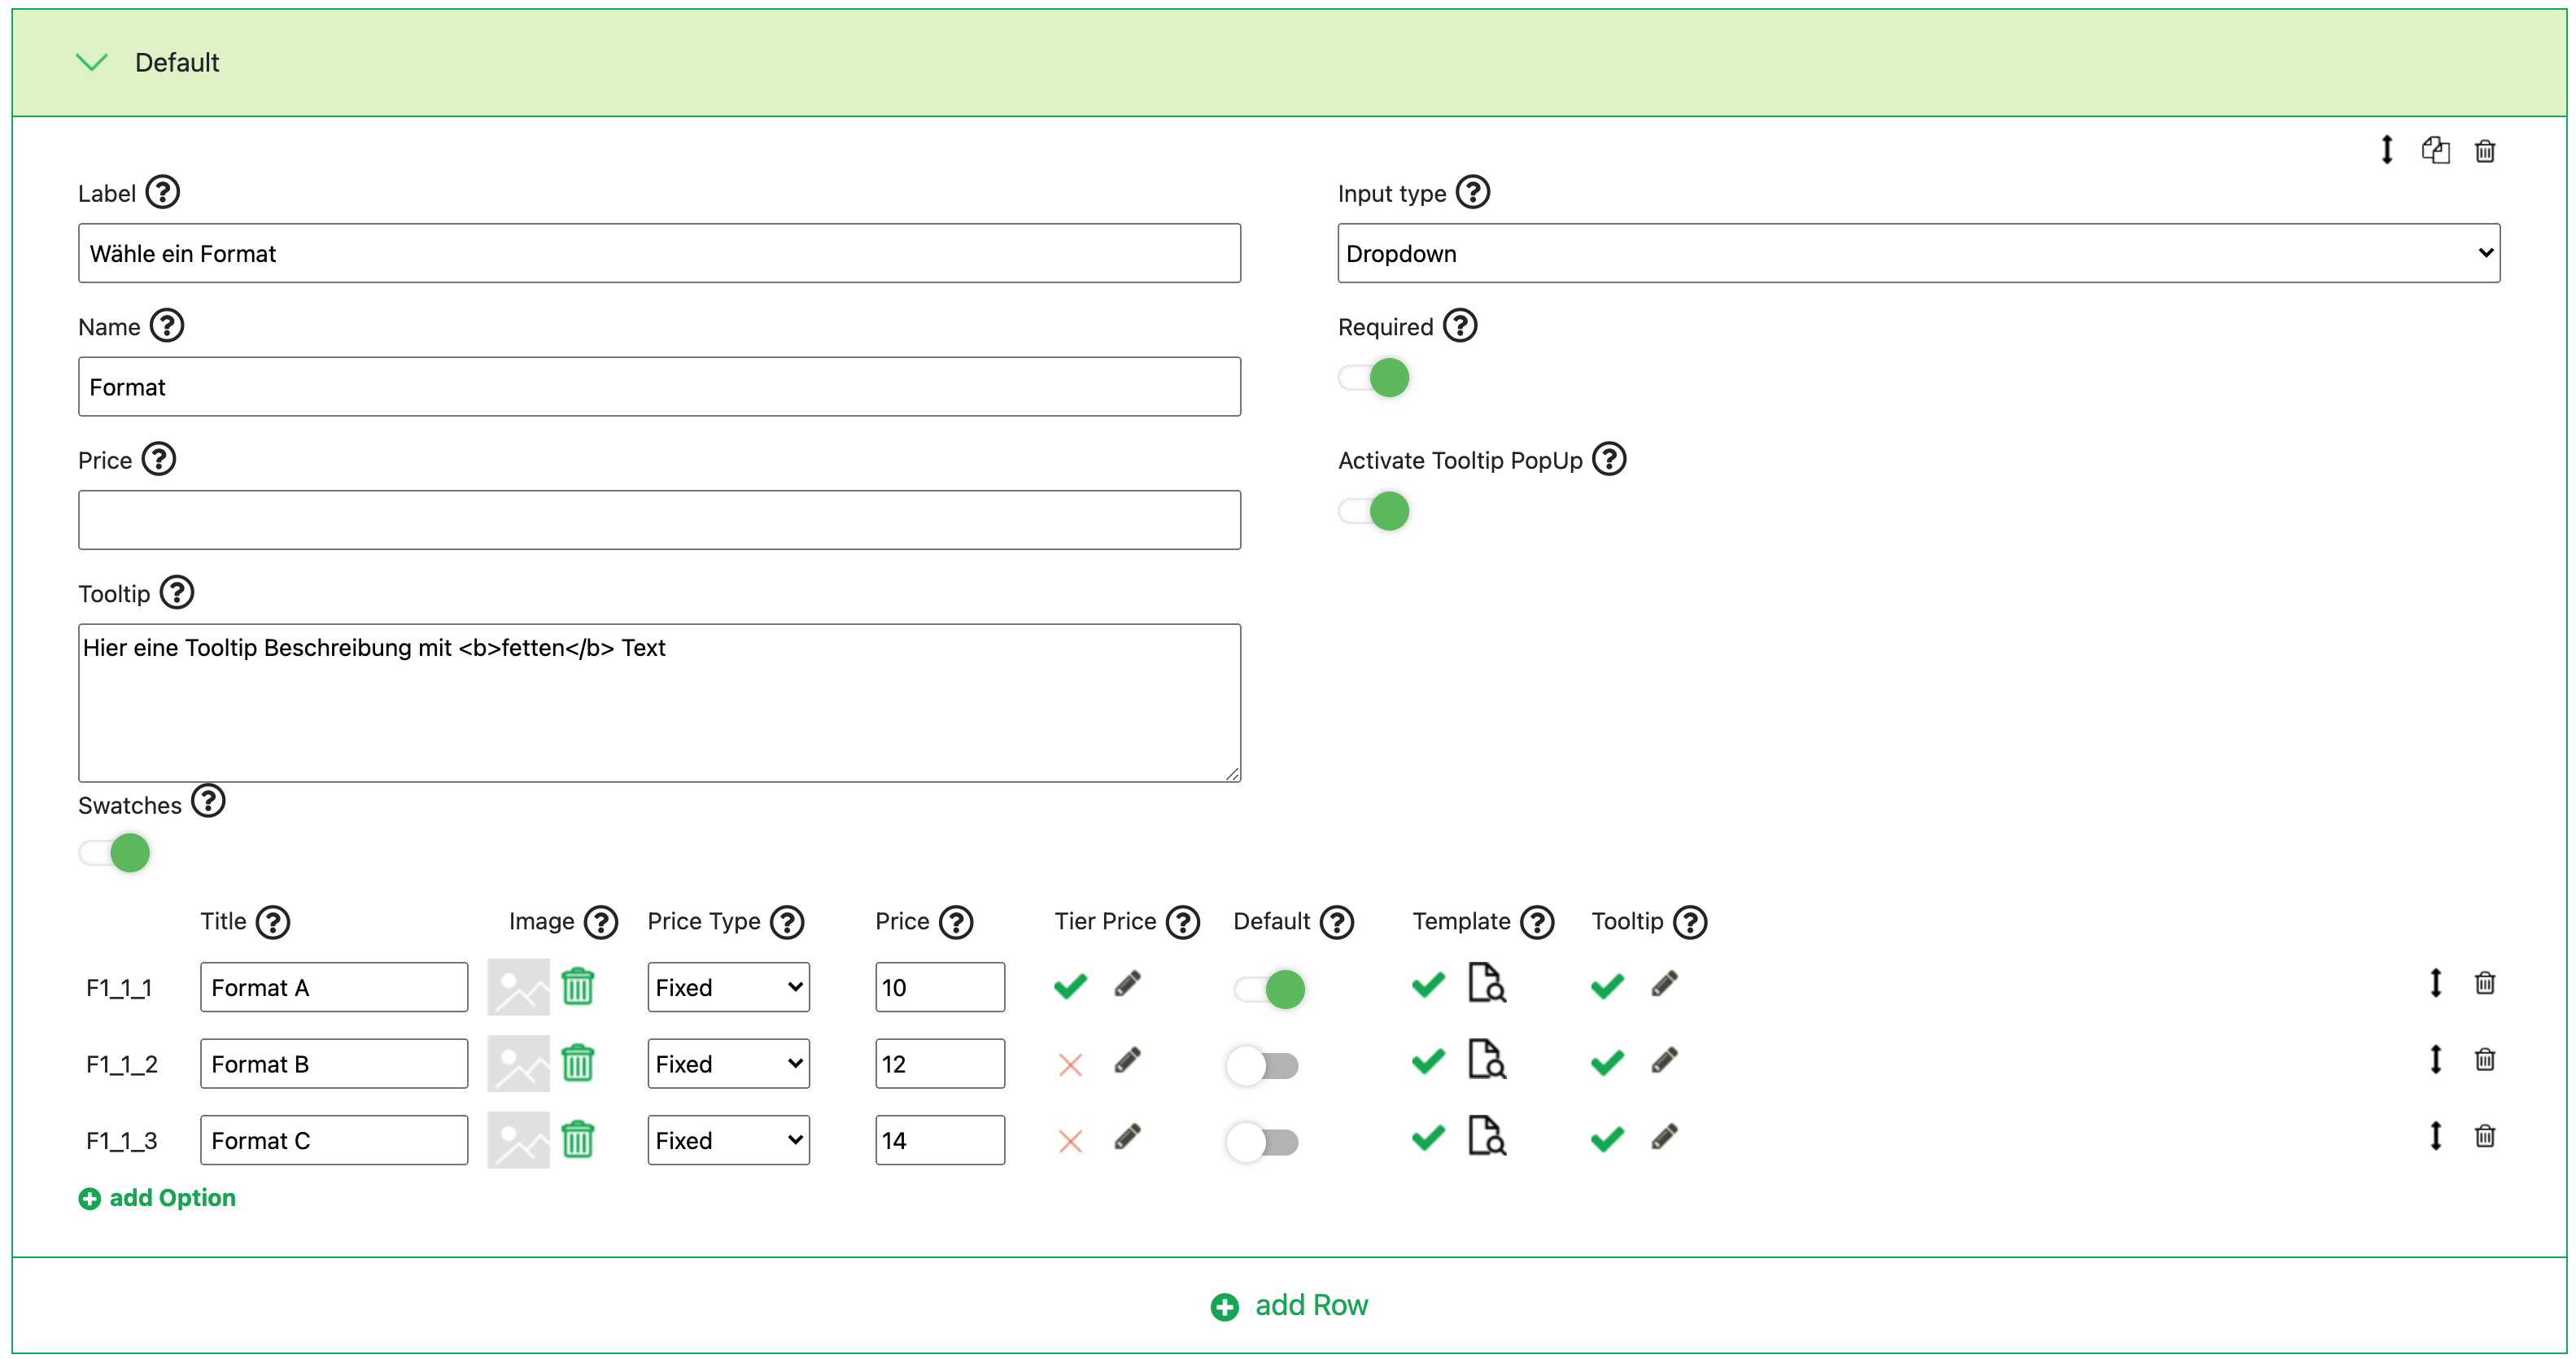Click the help icon beside Swatches
Image resolution: width=2576 pixels, height=1359 pixels.
pos(208,802)
